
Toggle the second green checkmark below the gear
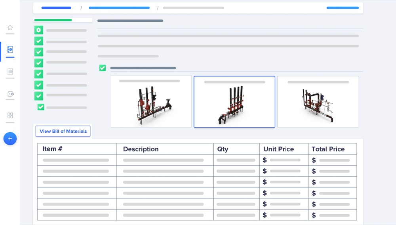point(39,52)
